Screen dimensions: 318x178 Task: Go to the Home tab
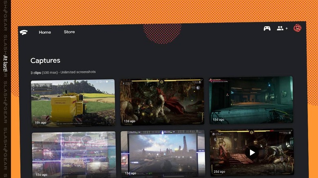[x=45, y=32]
